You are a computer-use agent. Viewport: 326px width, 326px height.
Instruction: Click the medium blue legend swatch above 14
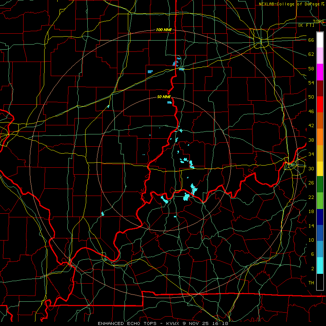pos(320,233)
